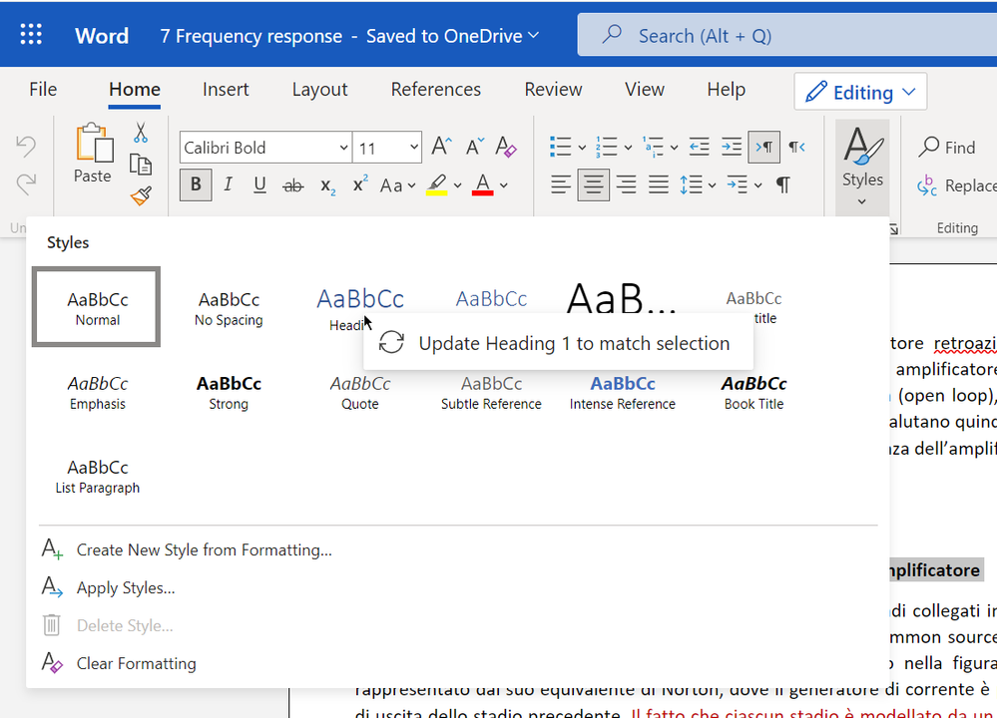Open highlight color dropdown arrow
This screenshot has width=997, height=718.
click(x=457, y=185)
